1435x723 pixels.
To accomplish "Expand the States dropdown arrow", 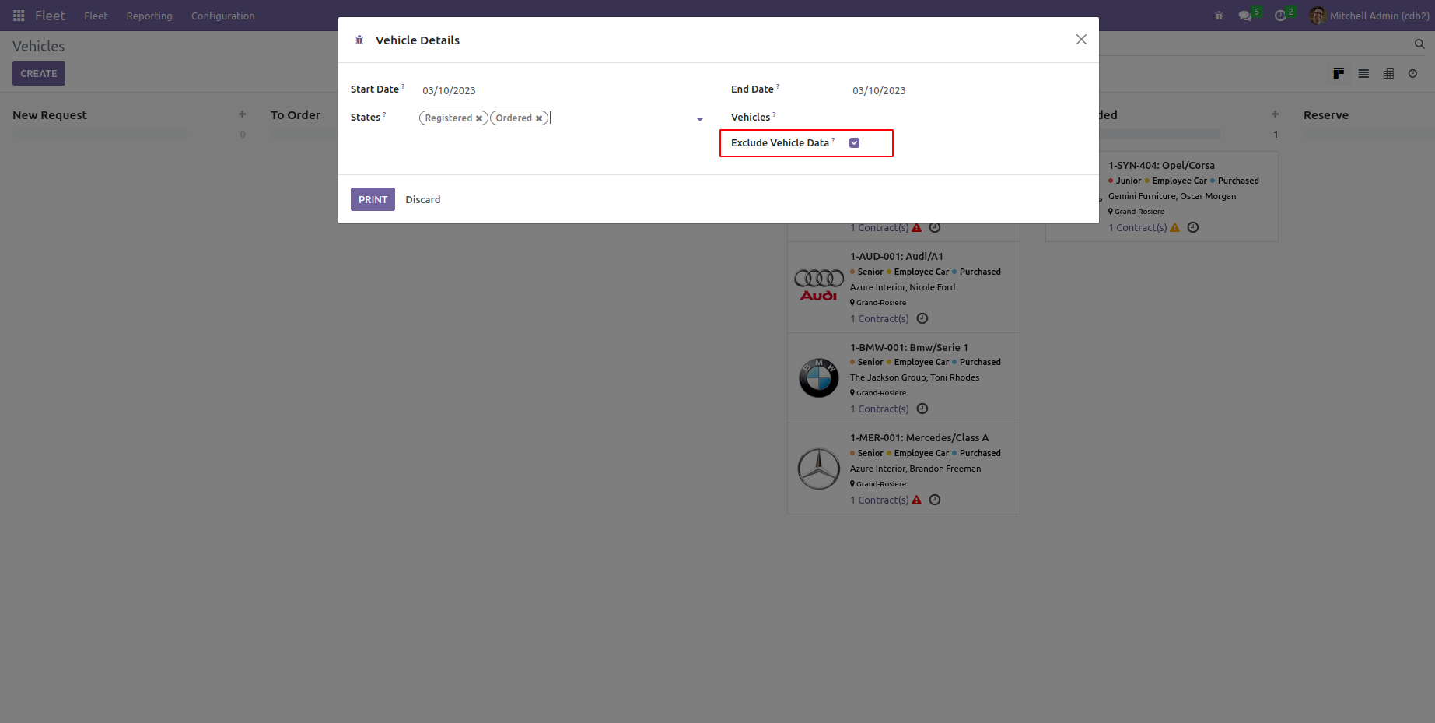I will click(x=700, y=119).
